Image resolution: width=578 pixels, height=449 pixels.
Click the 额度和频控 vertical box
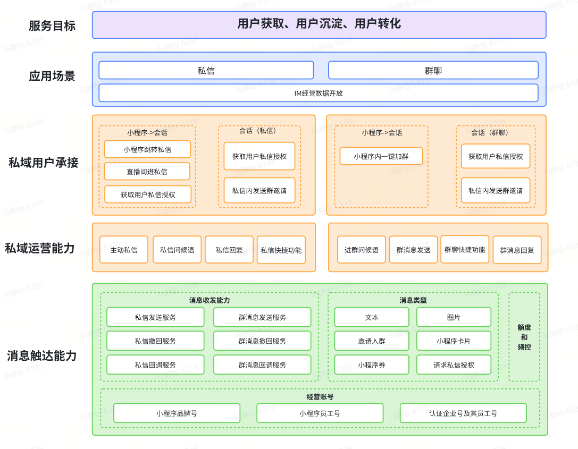(524, 337)
